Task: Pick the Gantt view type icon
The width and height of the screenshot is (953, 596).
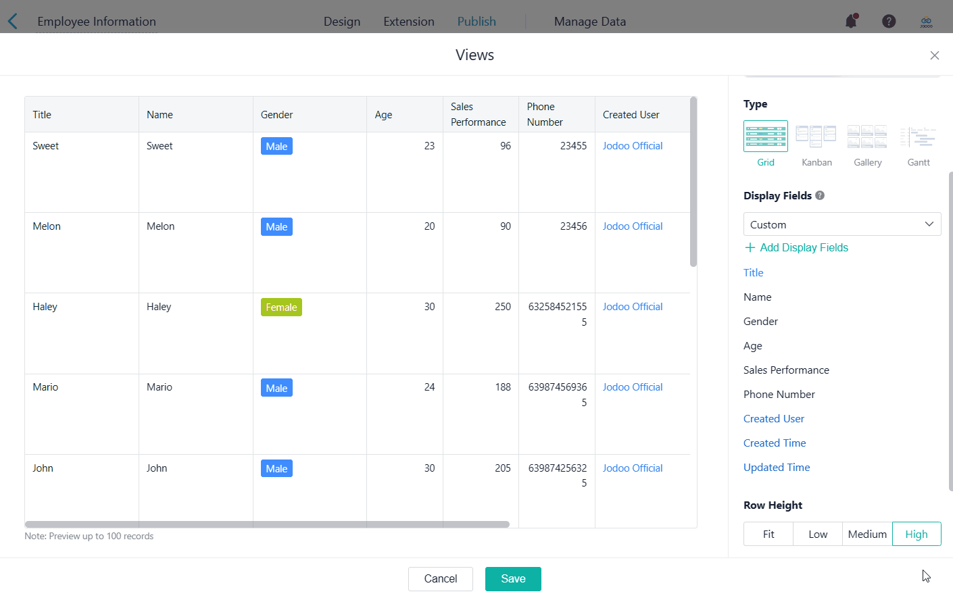Action: tap(918, 136)
